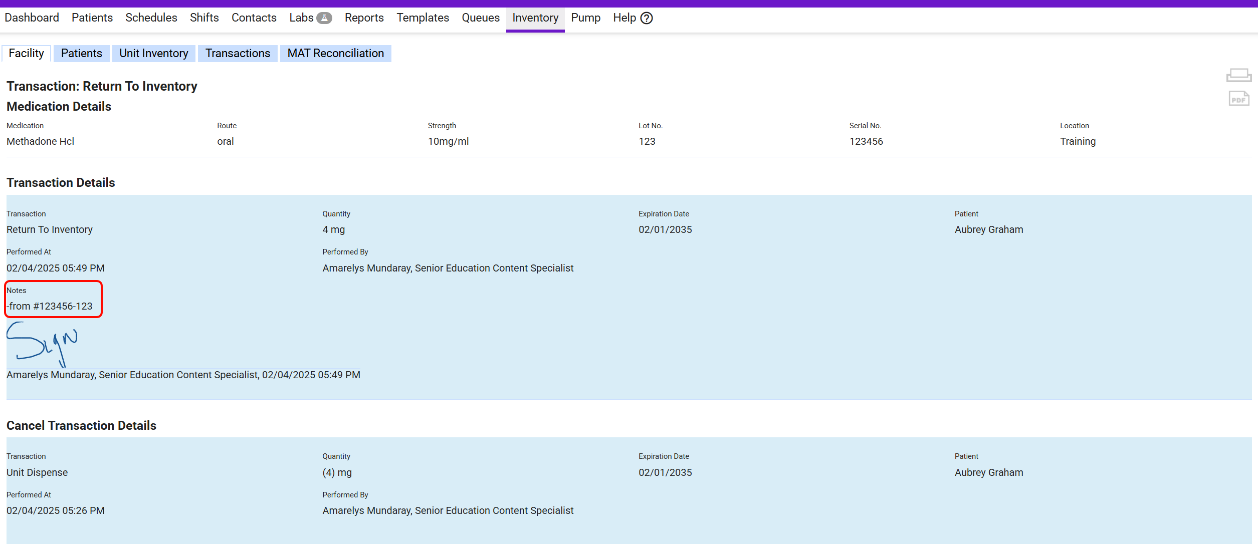Click the Help question mark icon
Viewport: 1258px width, 544px height.
pyautogui.click(x=647, y=18)
